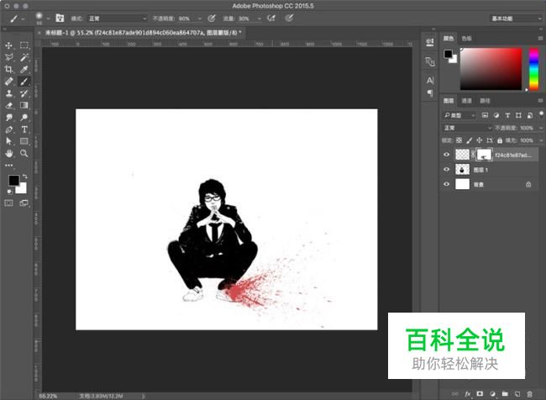This screenshot has height=400, width=546.
Task: Select the document tab f24c81e87ade
Action: (143, 33)
